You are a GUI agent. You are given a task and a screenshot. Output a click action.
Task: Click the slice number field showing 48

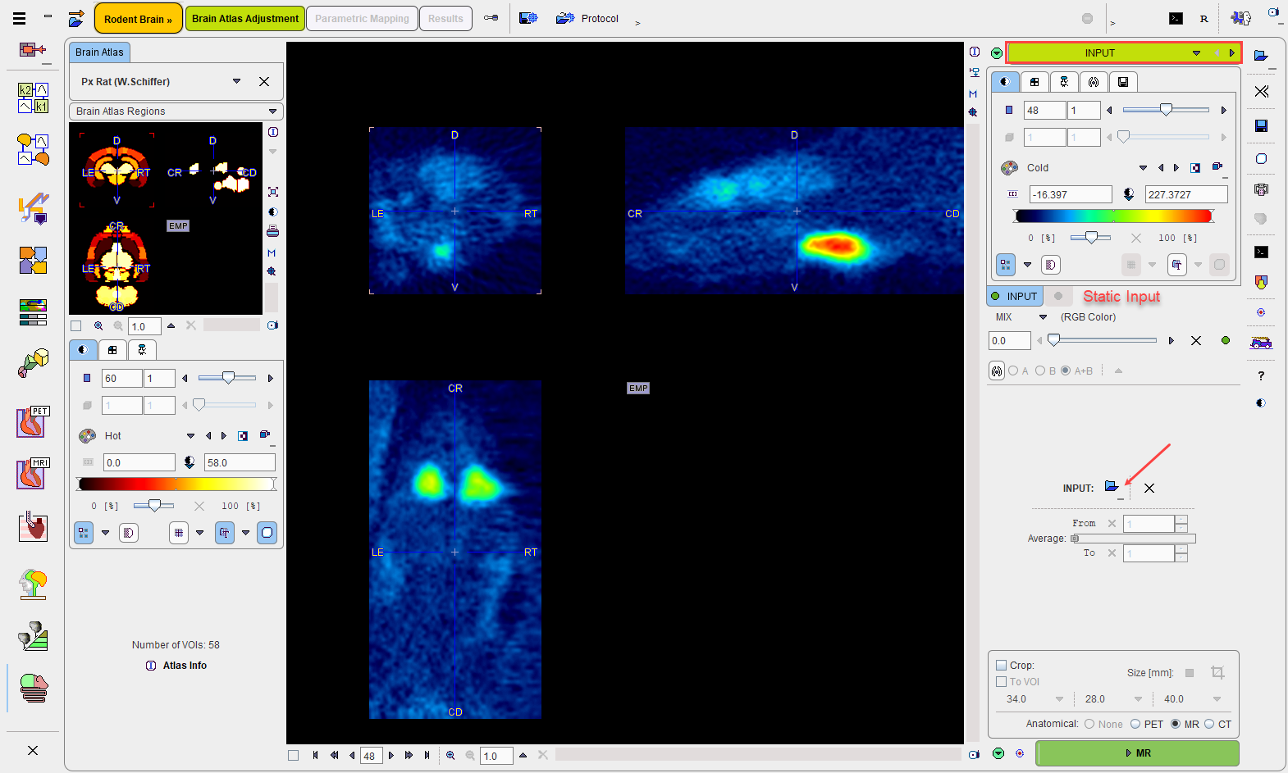(370, 756)
